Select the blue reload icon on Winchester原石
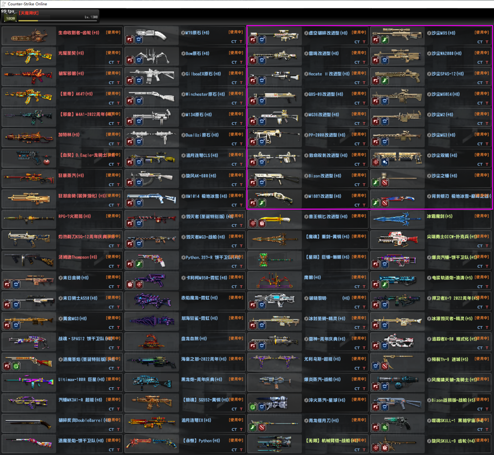494x455 pixels. [139, 101]
